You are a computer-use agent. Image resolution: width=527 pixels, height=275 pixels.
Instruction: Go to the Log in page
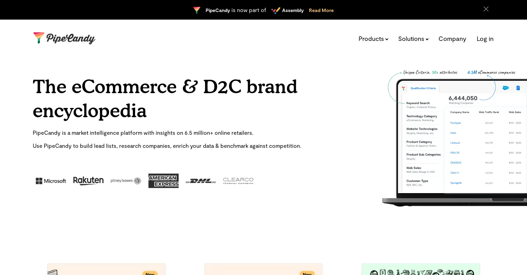485,39
